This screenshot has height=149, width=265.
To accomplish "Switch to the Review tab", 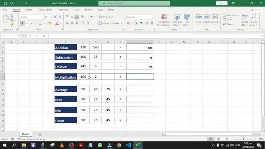I will coord(88,10).
